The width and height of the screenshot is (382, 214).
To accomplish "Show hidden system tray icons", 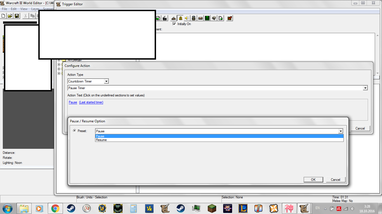I will (325, 209).
